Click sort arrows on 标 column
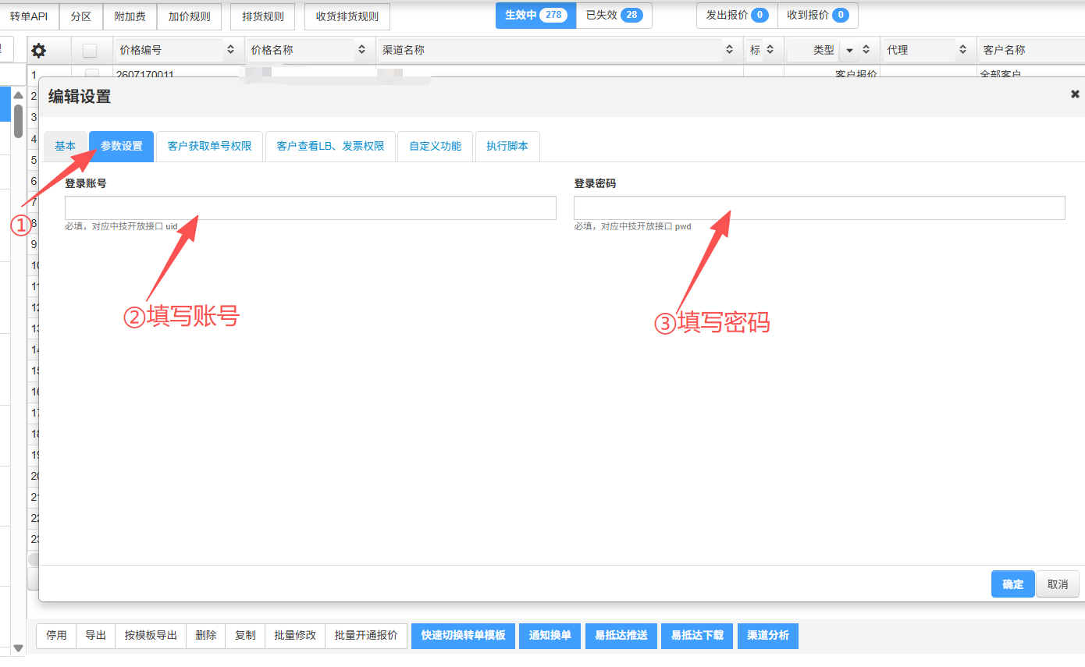The width and height of the screenshot is (1085, 667). (x=770, y=50)
